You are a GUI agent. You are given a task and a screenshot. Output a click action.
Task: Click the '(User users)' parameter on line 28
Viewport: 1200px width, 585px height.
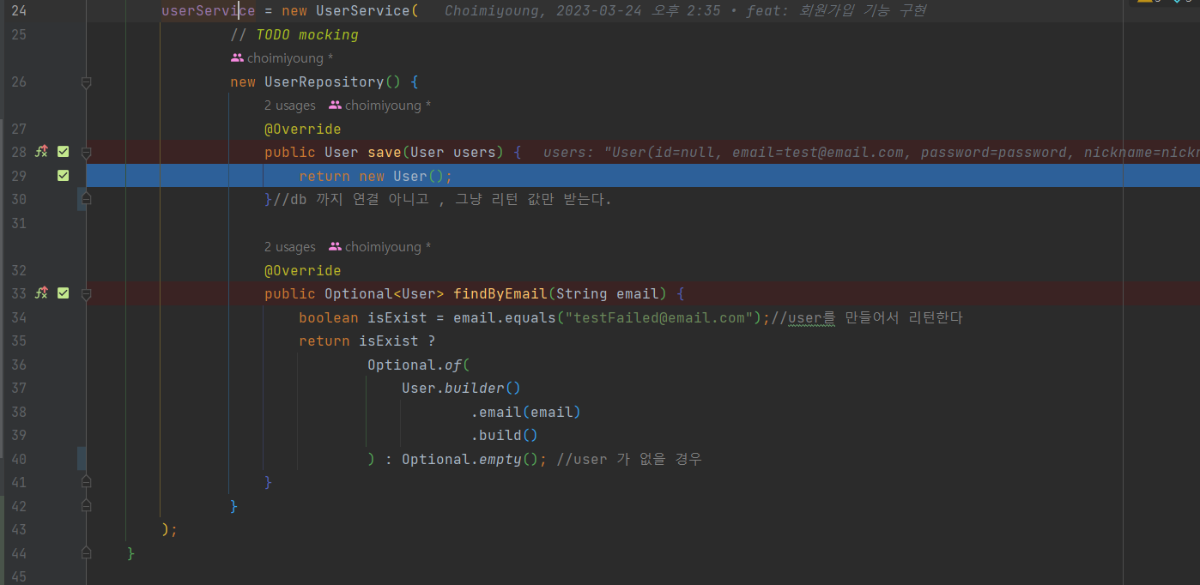click(x=453, y=153)
